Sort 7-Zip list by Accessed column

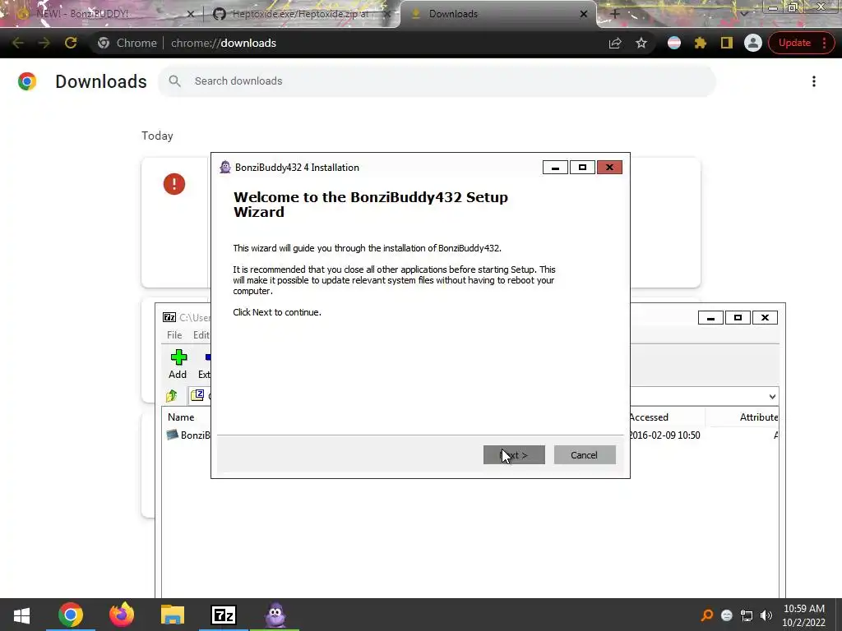click(x=649, y=417)
